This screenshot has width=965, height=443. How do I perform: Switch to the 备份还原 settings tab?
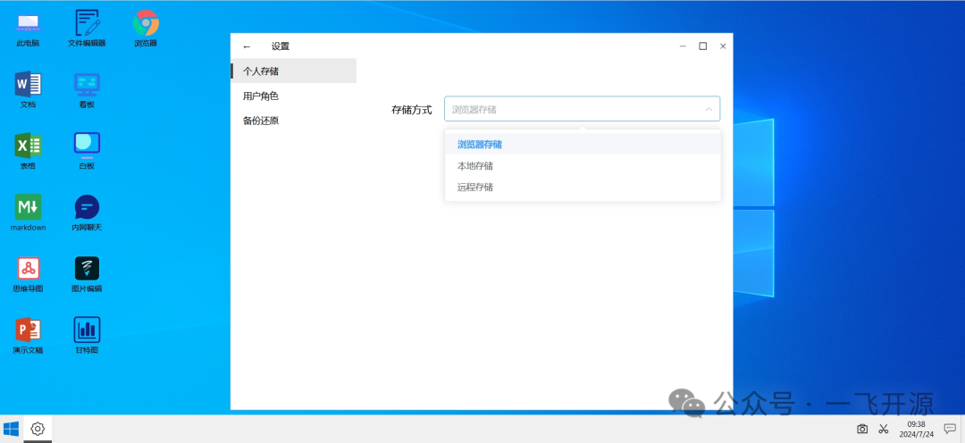[261, 121]
